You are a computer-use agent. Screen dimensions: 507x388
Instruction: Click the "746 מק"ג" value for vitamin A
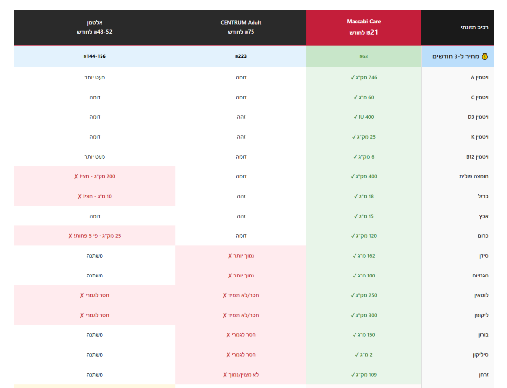coord(364,77)
